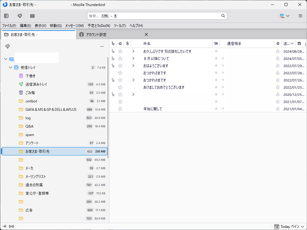The image size is (307, 230).
Task: Click the column picker icon in message list
Action: tap(299, 43)
